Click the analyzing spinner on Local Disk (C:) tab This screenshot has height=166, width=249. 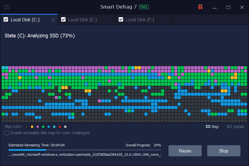pyautogui.click(x=52, y=20)
